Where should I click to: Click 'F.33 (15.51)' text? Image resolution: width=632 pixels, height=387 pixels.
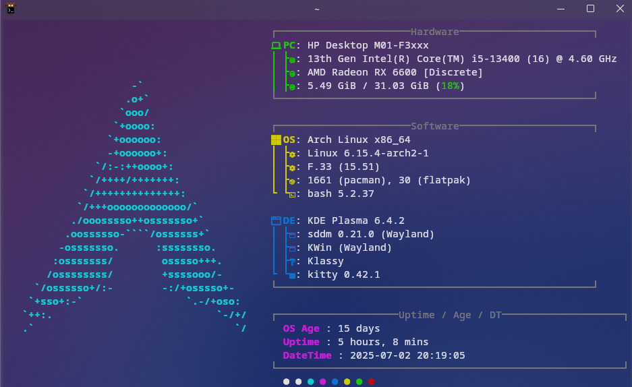pos(343,167)
